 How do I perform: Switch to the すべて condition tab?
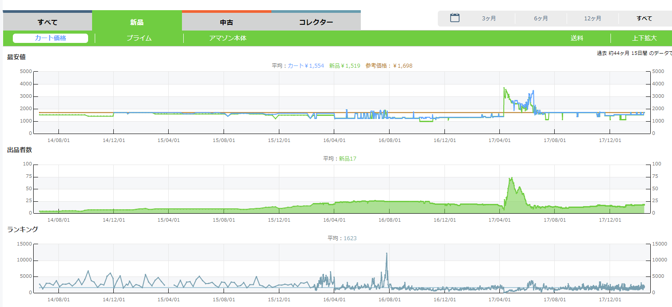pos(47,22)
